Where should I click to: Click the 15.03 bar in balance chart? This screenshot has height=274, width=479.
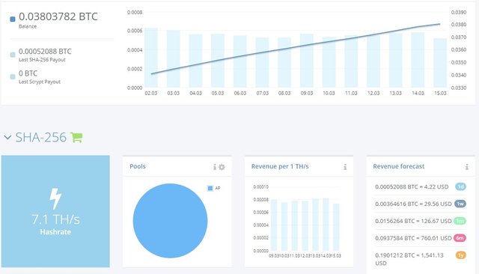pyautogui.click(x=440, y=63)
